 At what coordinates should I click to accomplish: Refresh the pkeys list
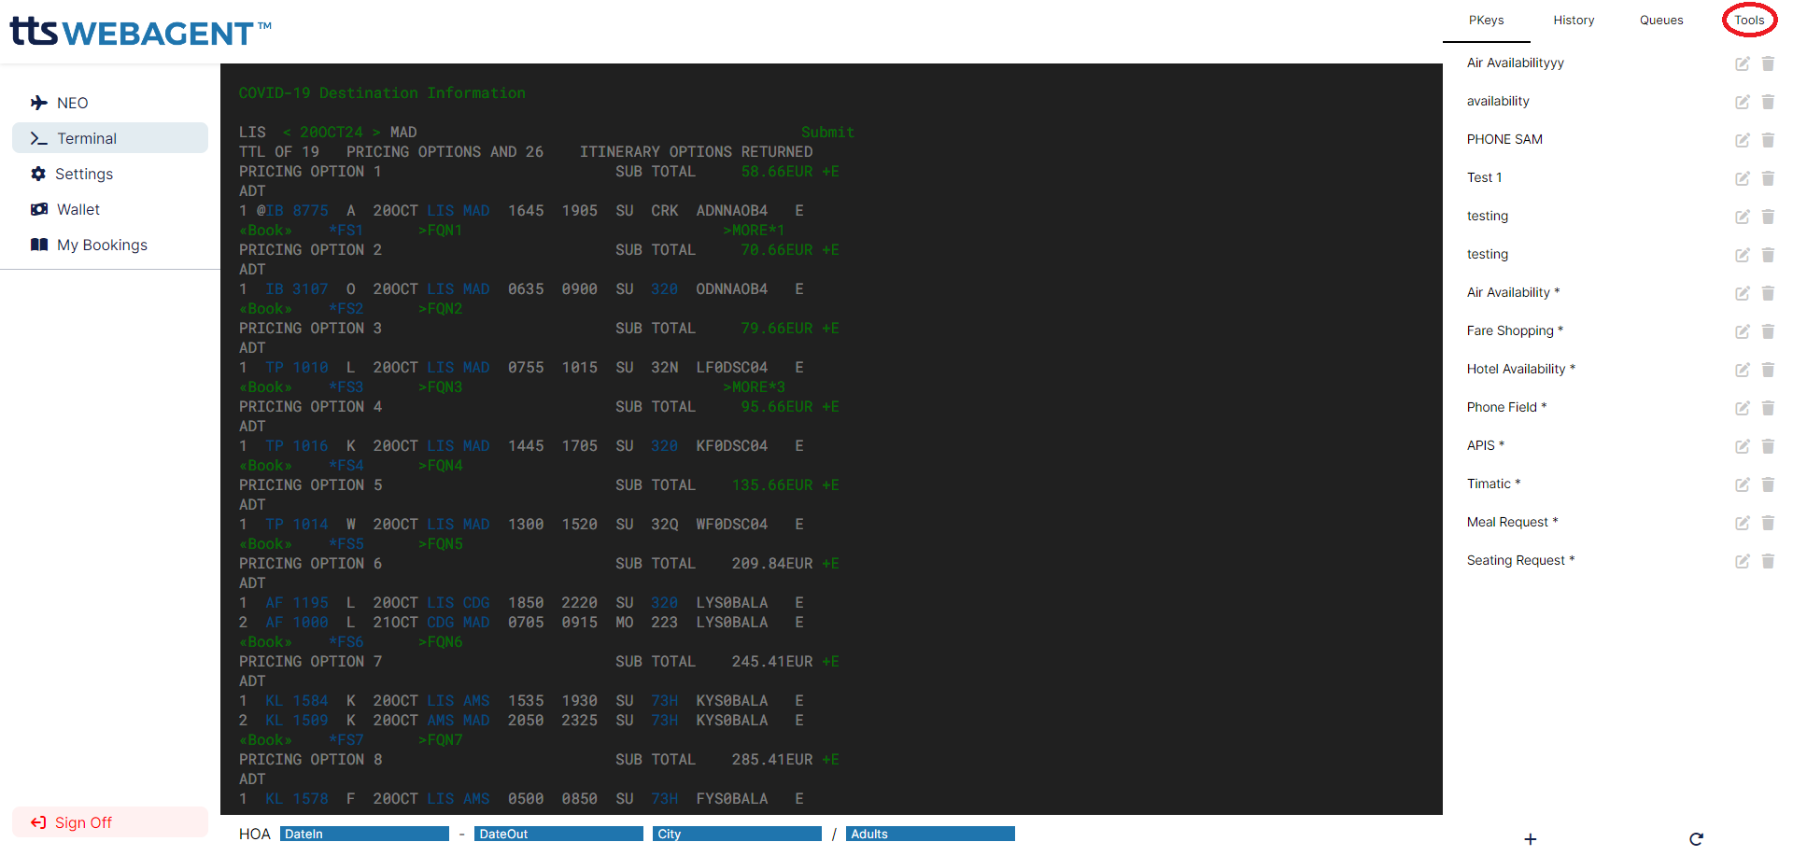[x=1696, y=839]
